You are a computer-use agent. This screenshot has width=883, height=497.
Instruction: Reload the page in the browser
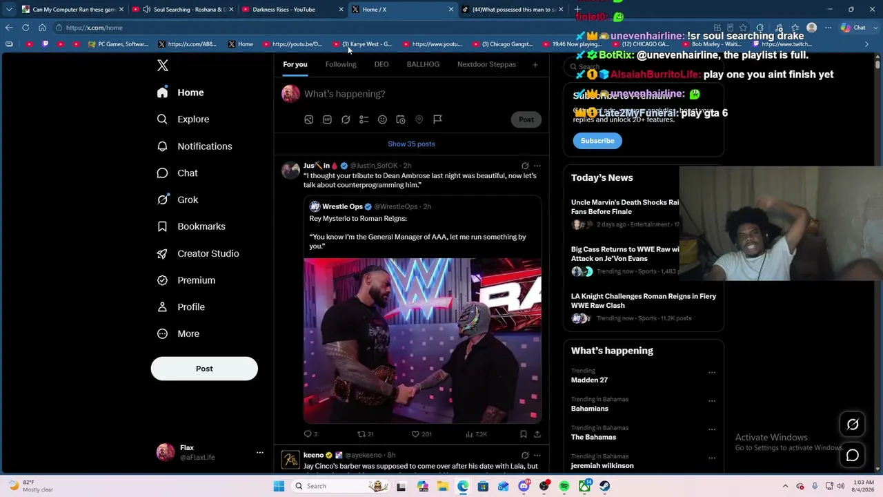pos(26,28)
